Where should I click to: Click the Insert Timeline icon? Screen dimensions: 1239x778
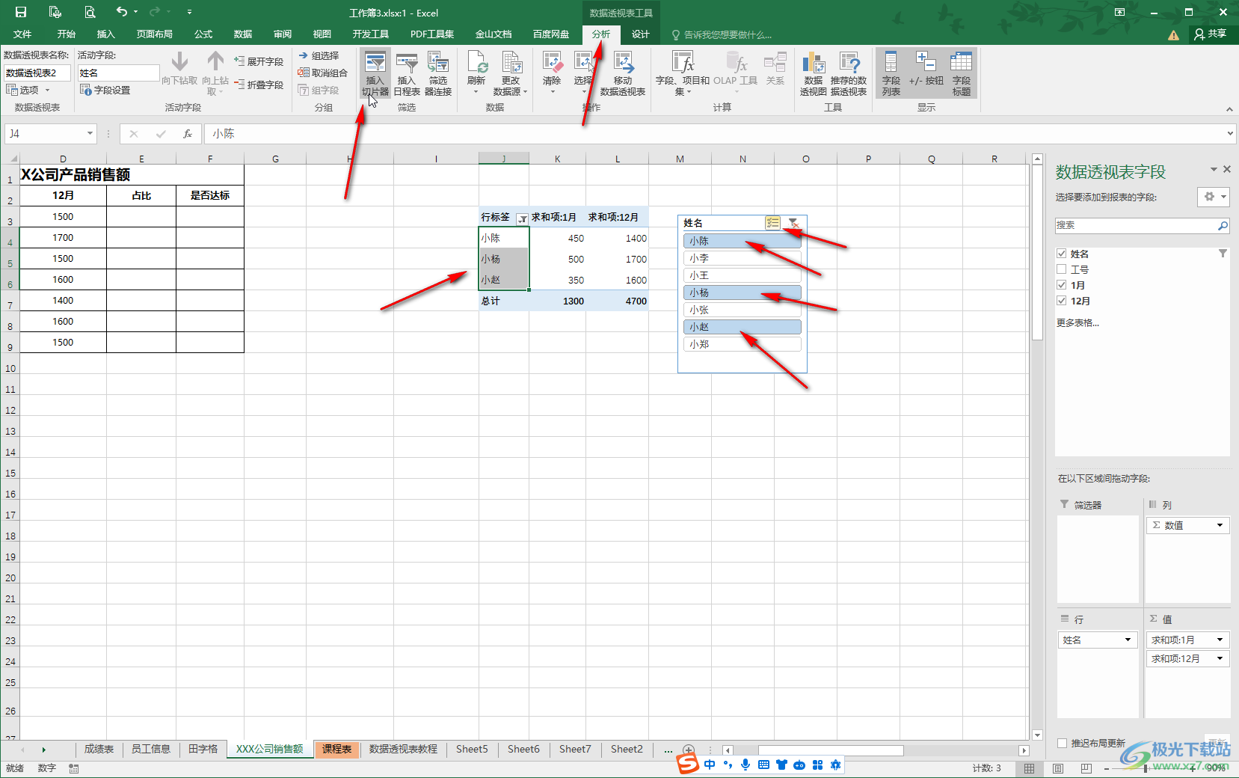(407, 73)
